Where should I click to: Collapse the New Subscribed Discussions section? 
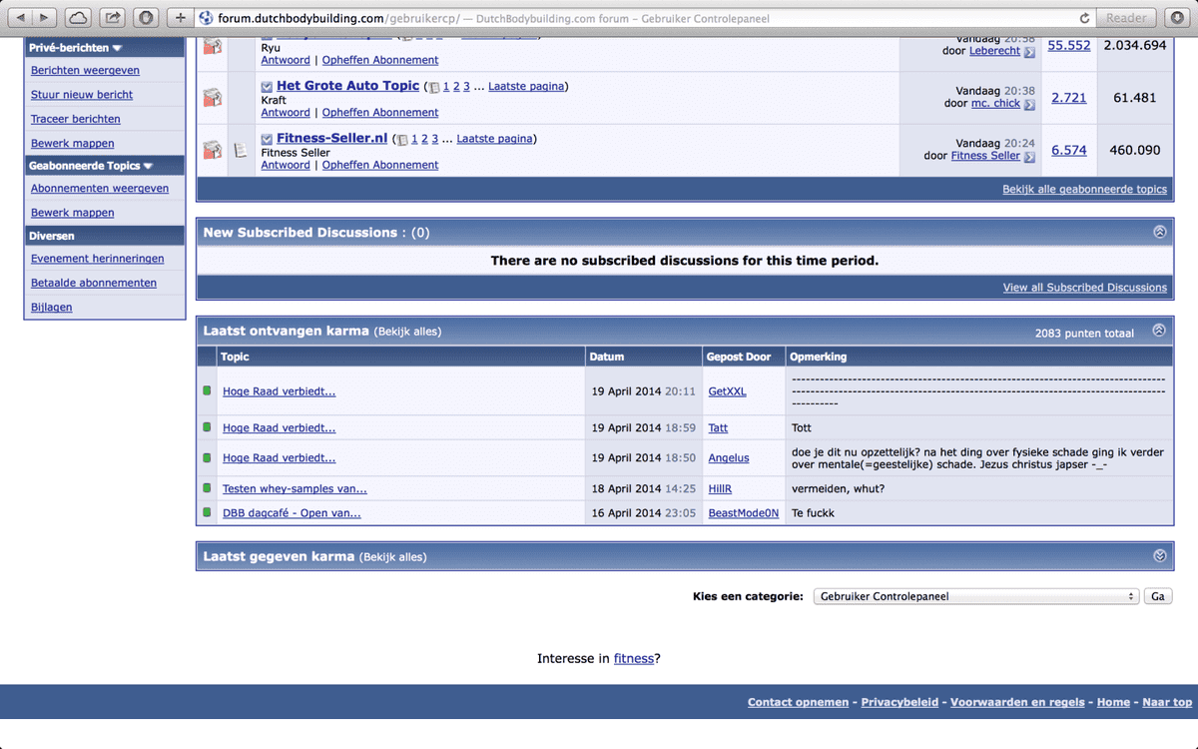(1159, 232)
